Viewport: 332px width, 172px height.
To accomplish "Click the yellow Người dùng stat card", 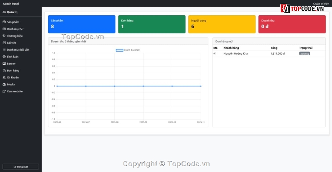I will pyautogui.click(x=222, y=24).
